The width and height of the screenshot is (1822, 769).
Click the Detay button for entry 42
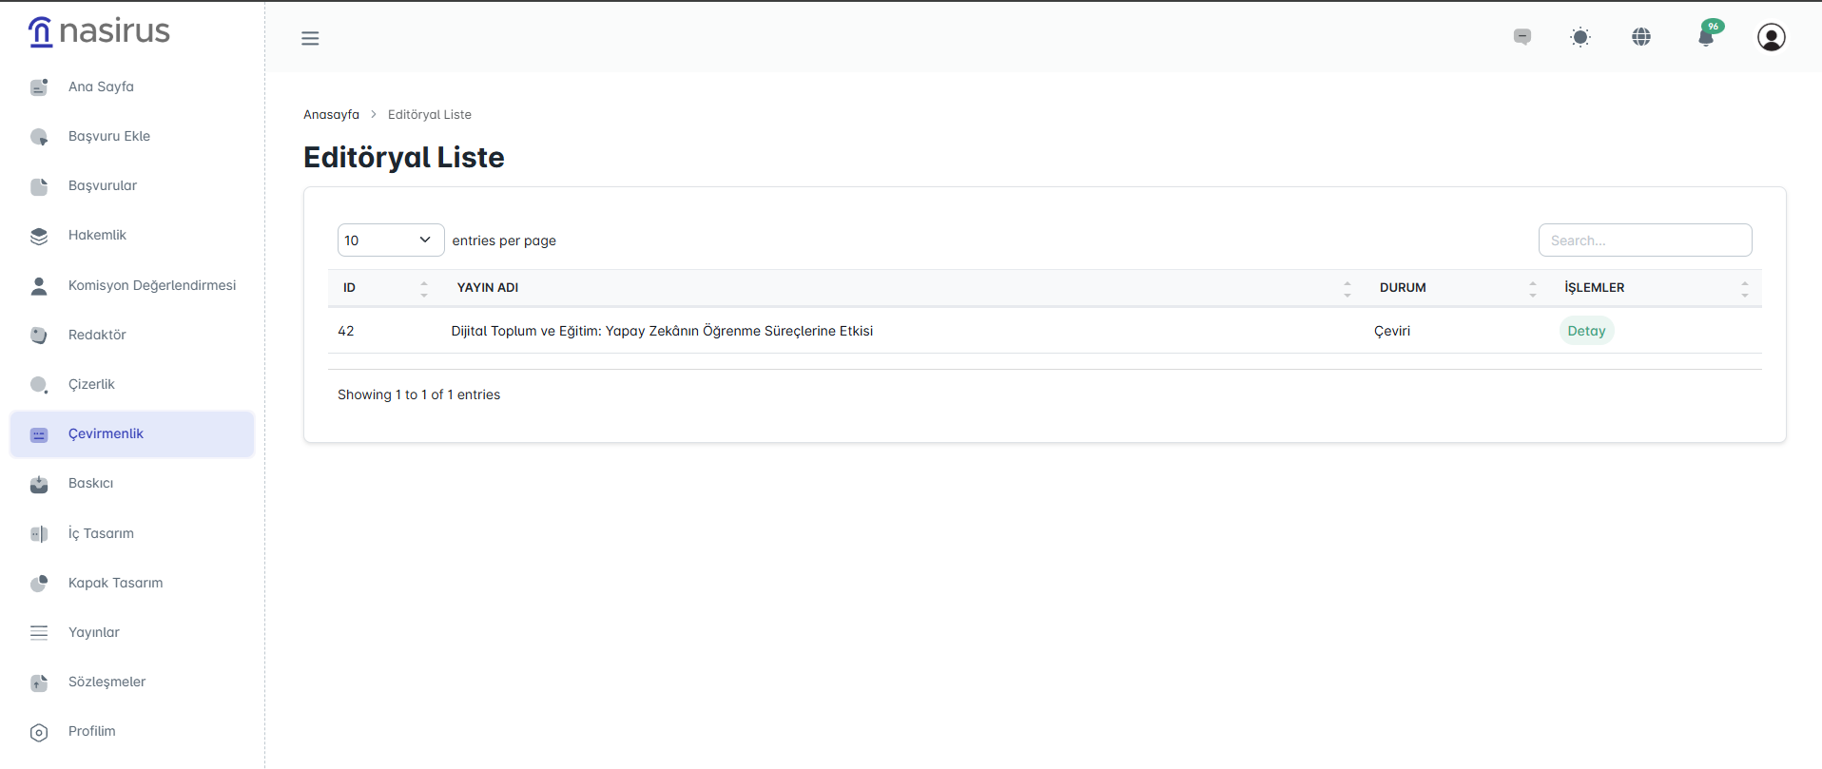point(1586,331)
